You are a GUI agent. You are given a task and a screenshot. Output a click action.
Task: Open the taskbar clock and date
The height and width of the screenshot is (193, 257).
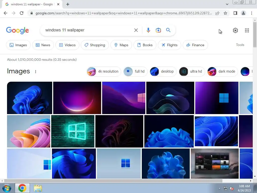click(x=244, y=188)
